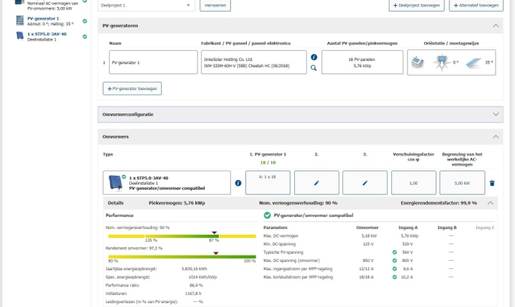
Task: Click the Hernoemen button
Action: (x=215, y=5)
